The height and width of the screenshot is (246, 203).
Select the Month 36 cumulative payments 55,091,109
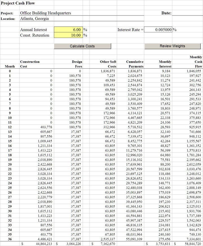tap(134, 239)
